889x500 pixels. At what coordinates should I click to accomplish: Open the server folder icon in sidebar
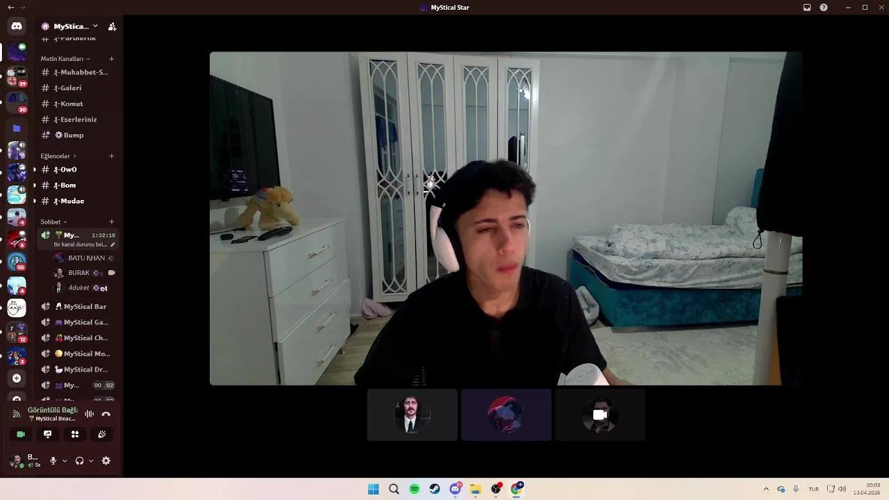point(17,128)
